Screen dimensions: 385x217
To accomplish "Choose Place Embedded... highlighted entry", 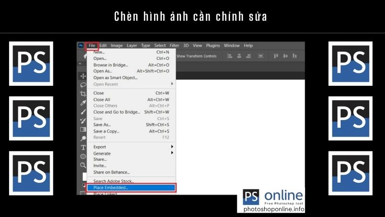I will (131, 188).
